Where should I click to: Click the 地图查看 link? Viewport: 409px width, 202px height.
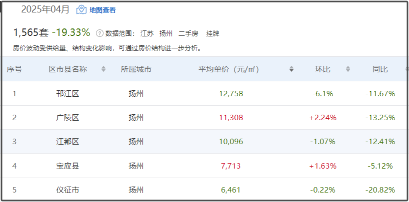pyautogui.click(x=102, y=10)
